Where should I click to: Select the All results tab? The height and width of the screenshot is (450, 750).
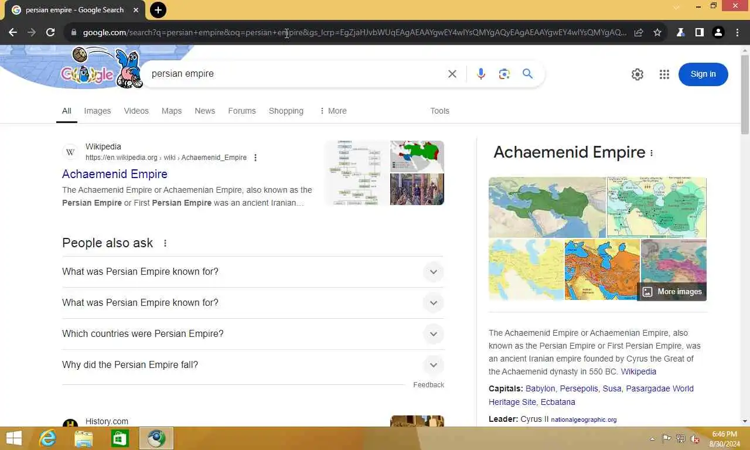tap(67, 111)
